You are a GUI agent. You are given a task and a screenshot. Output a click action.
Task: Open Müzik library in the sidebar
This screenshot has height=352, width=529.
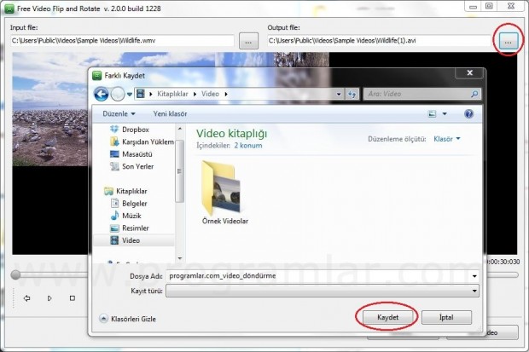point(125,216)
